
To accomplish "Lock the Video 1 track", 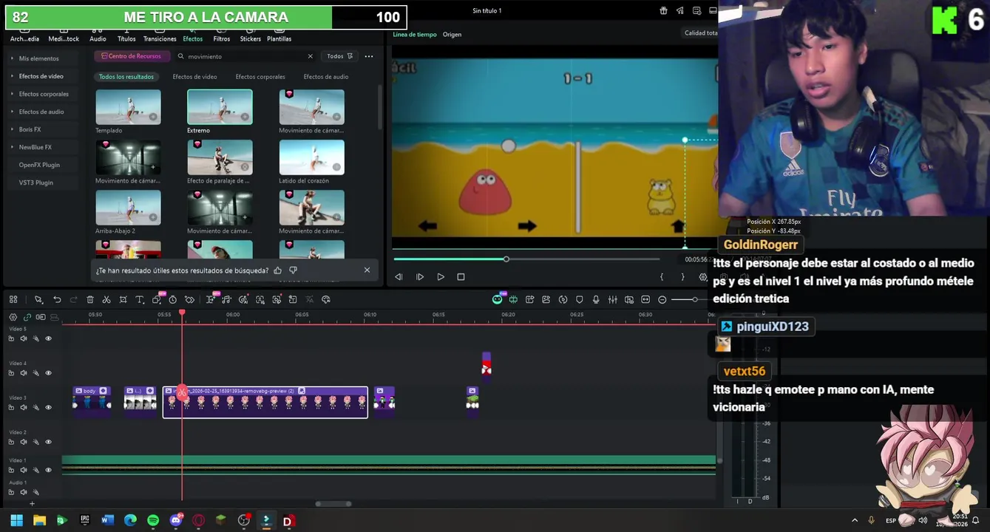I will point(11,470).
